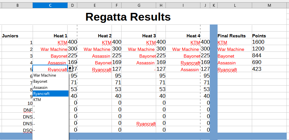Select column L header

tap(235, 5)
